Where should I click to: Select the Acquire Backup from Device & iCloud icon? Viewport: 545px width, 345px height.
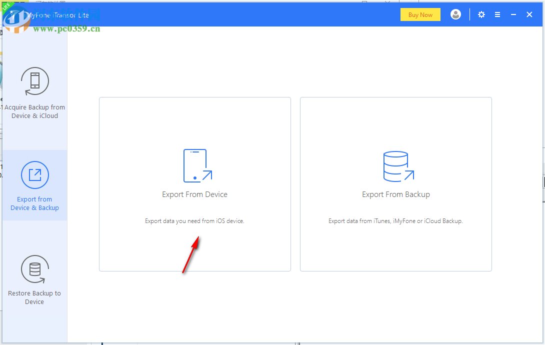pos(34,81)
